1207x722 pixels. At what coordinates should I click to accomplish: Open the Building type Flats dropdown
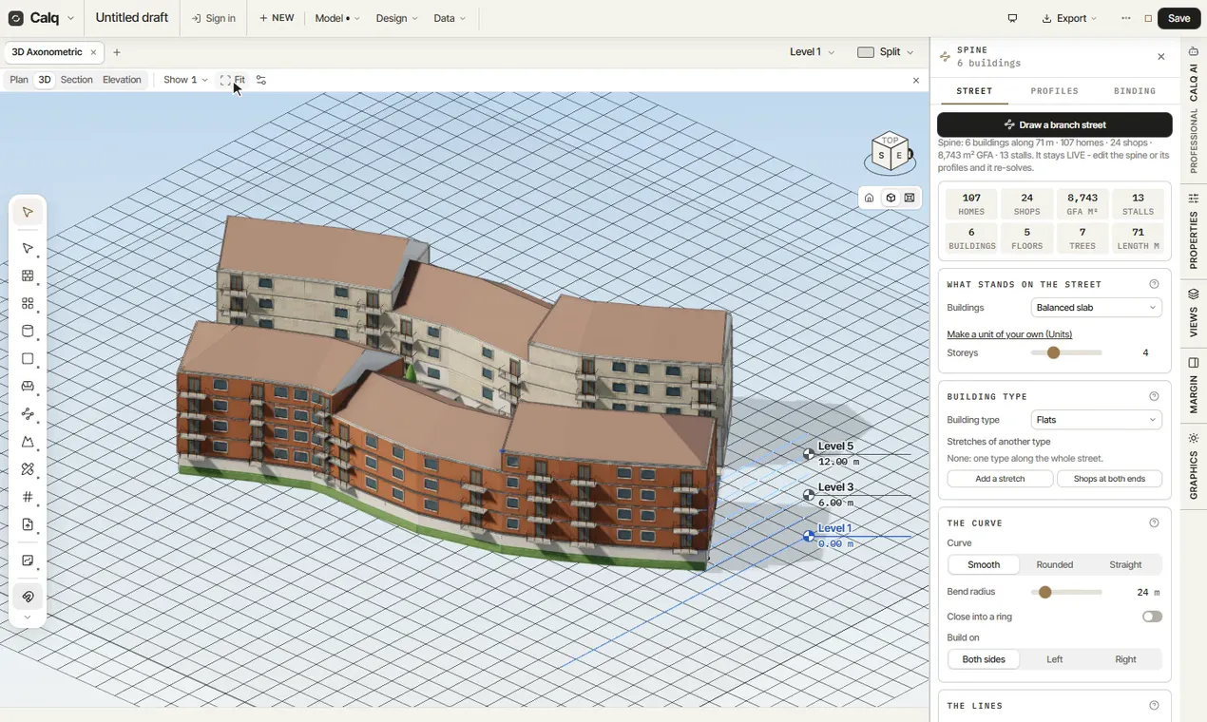[1096, 420]
